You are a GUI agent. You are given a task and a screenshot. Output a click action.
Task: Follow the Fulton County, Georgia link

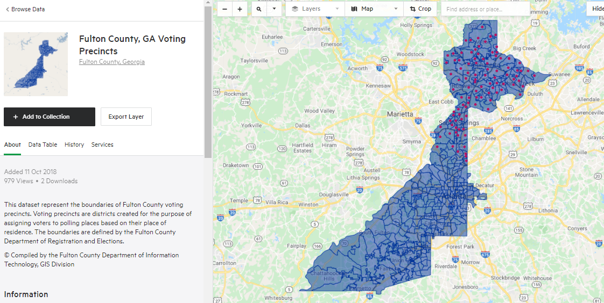[x=112, y=62]
